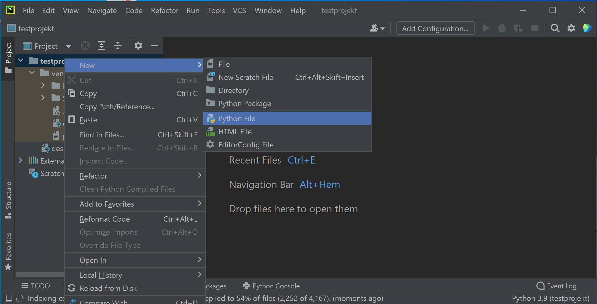Image resolution: width=597 pixels, height=304 pixels.
Task: Click the Project panel horizontal scrollbar
Action: coord(40,275)
